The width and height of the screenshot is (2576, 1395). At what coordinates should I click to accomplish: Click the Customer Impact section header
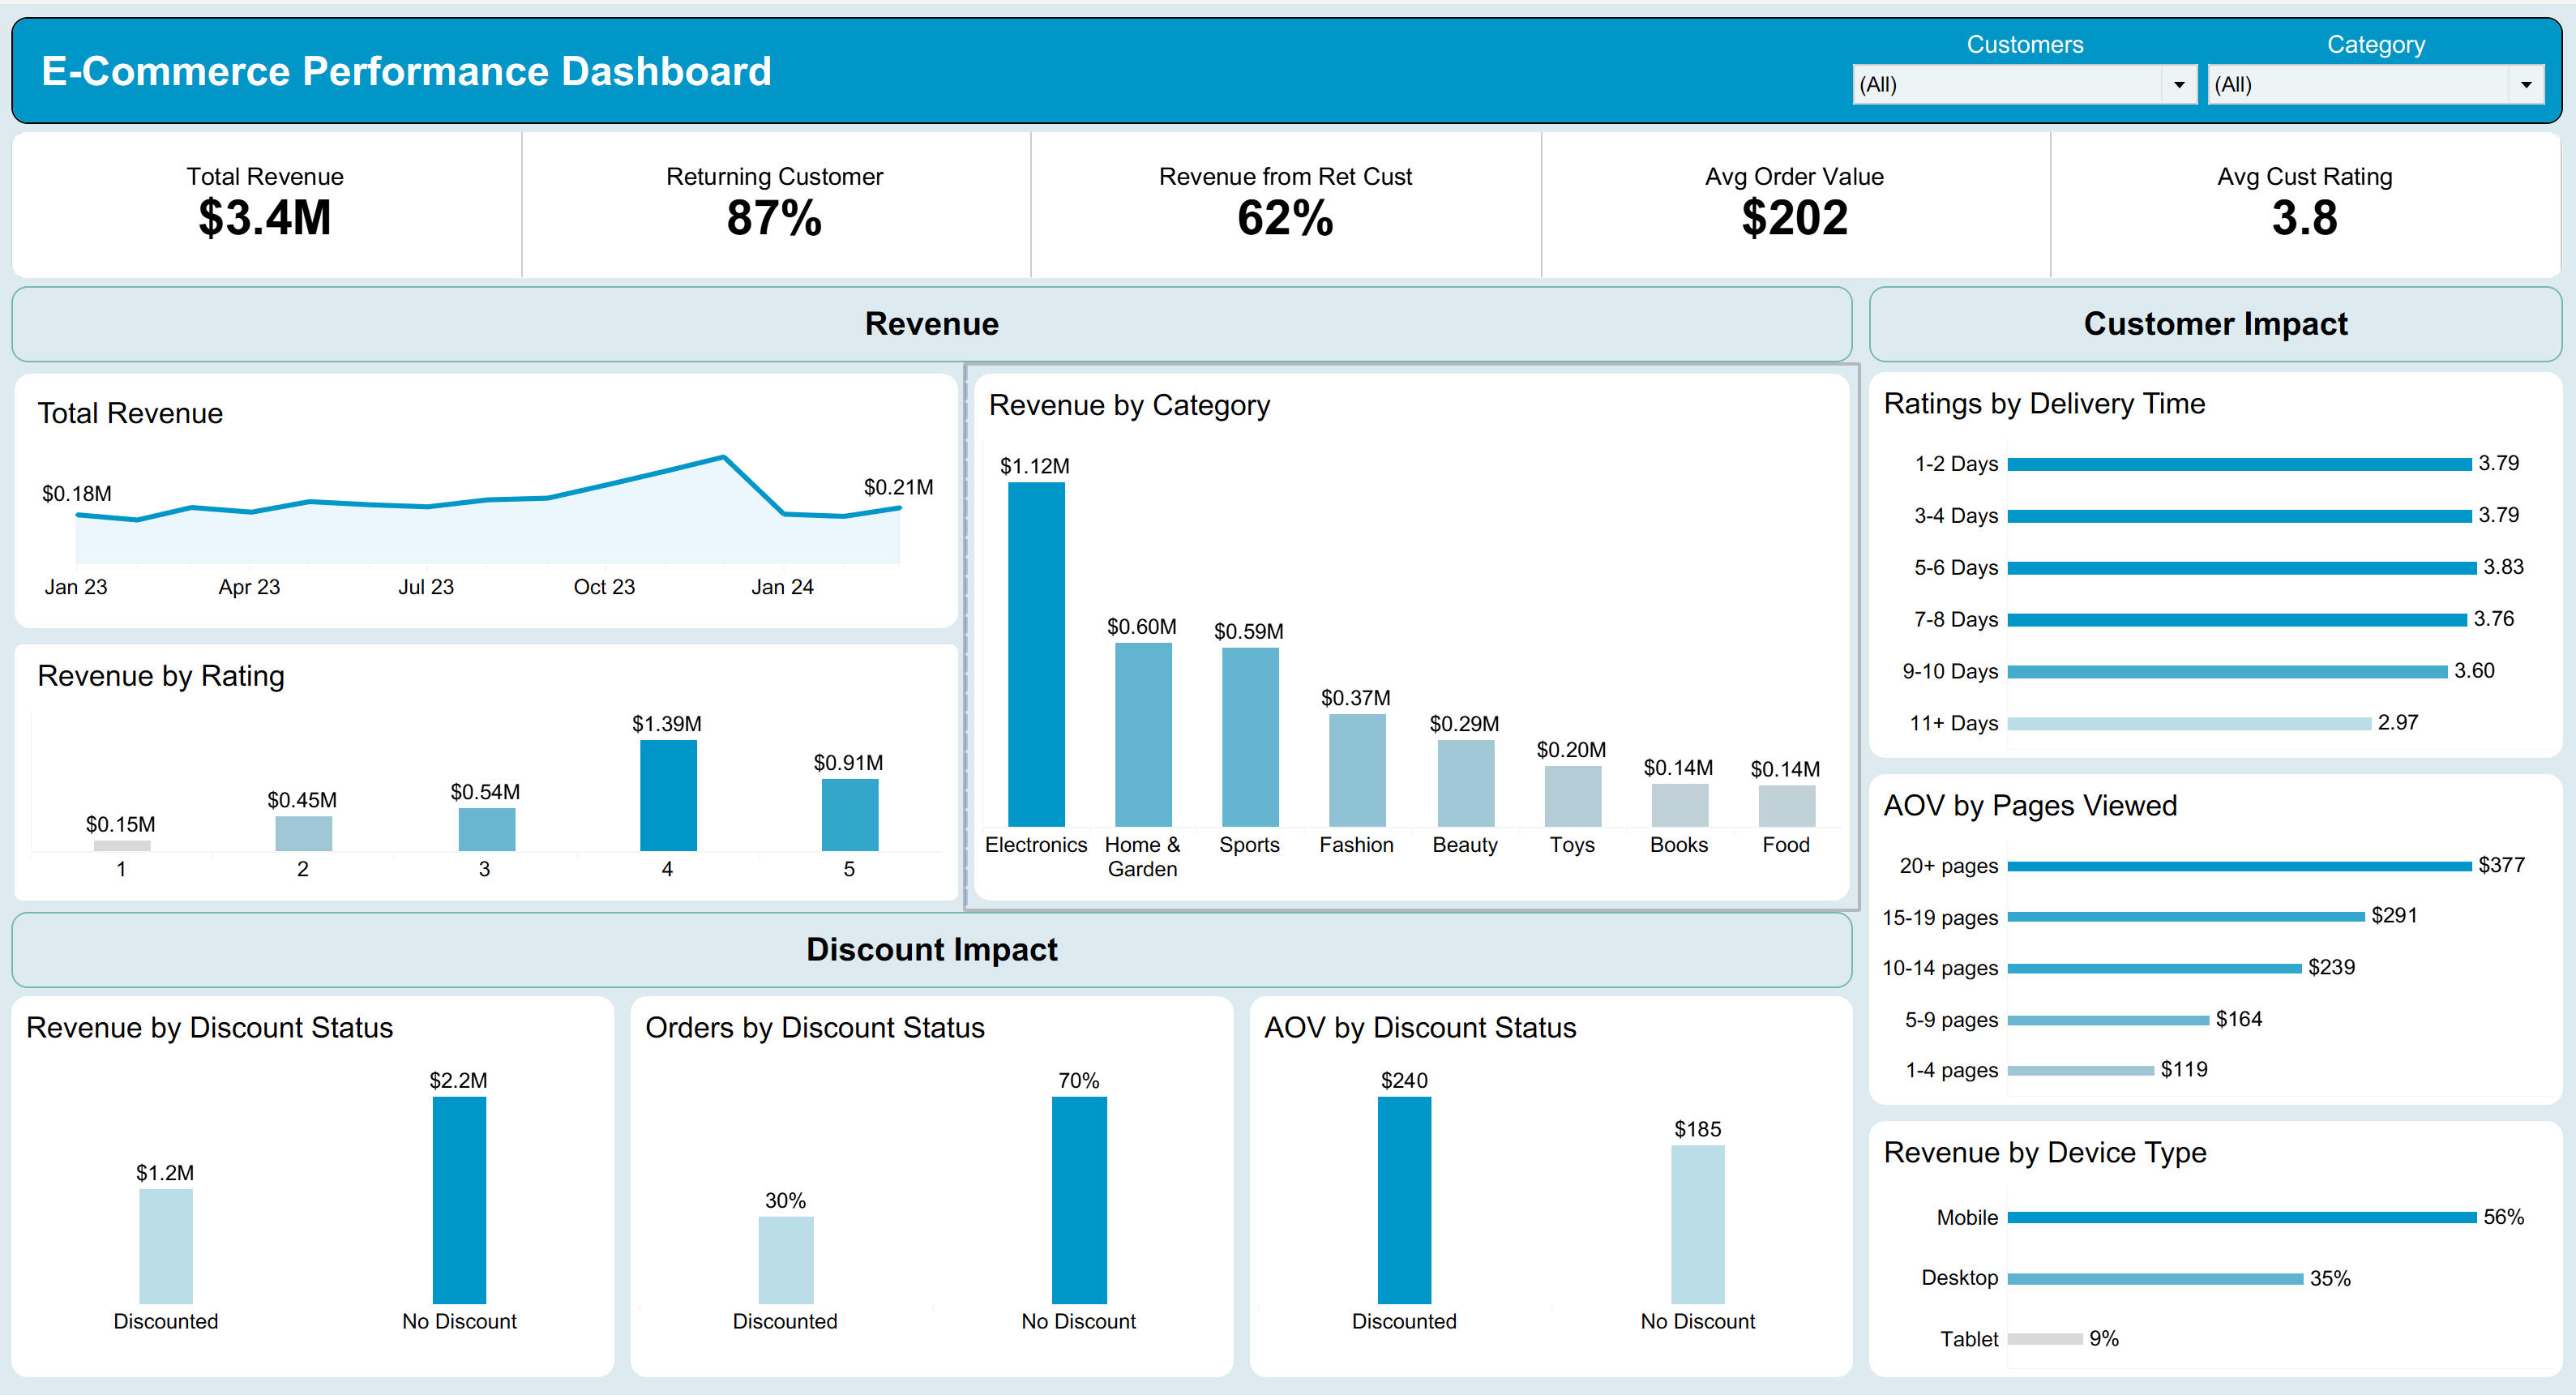click(x=2215, y=324)
